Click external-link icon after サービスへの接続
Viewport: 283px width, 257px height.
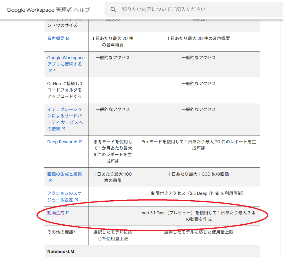64,129
